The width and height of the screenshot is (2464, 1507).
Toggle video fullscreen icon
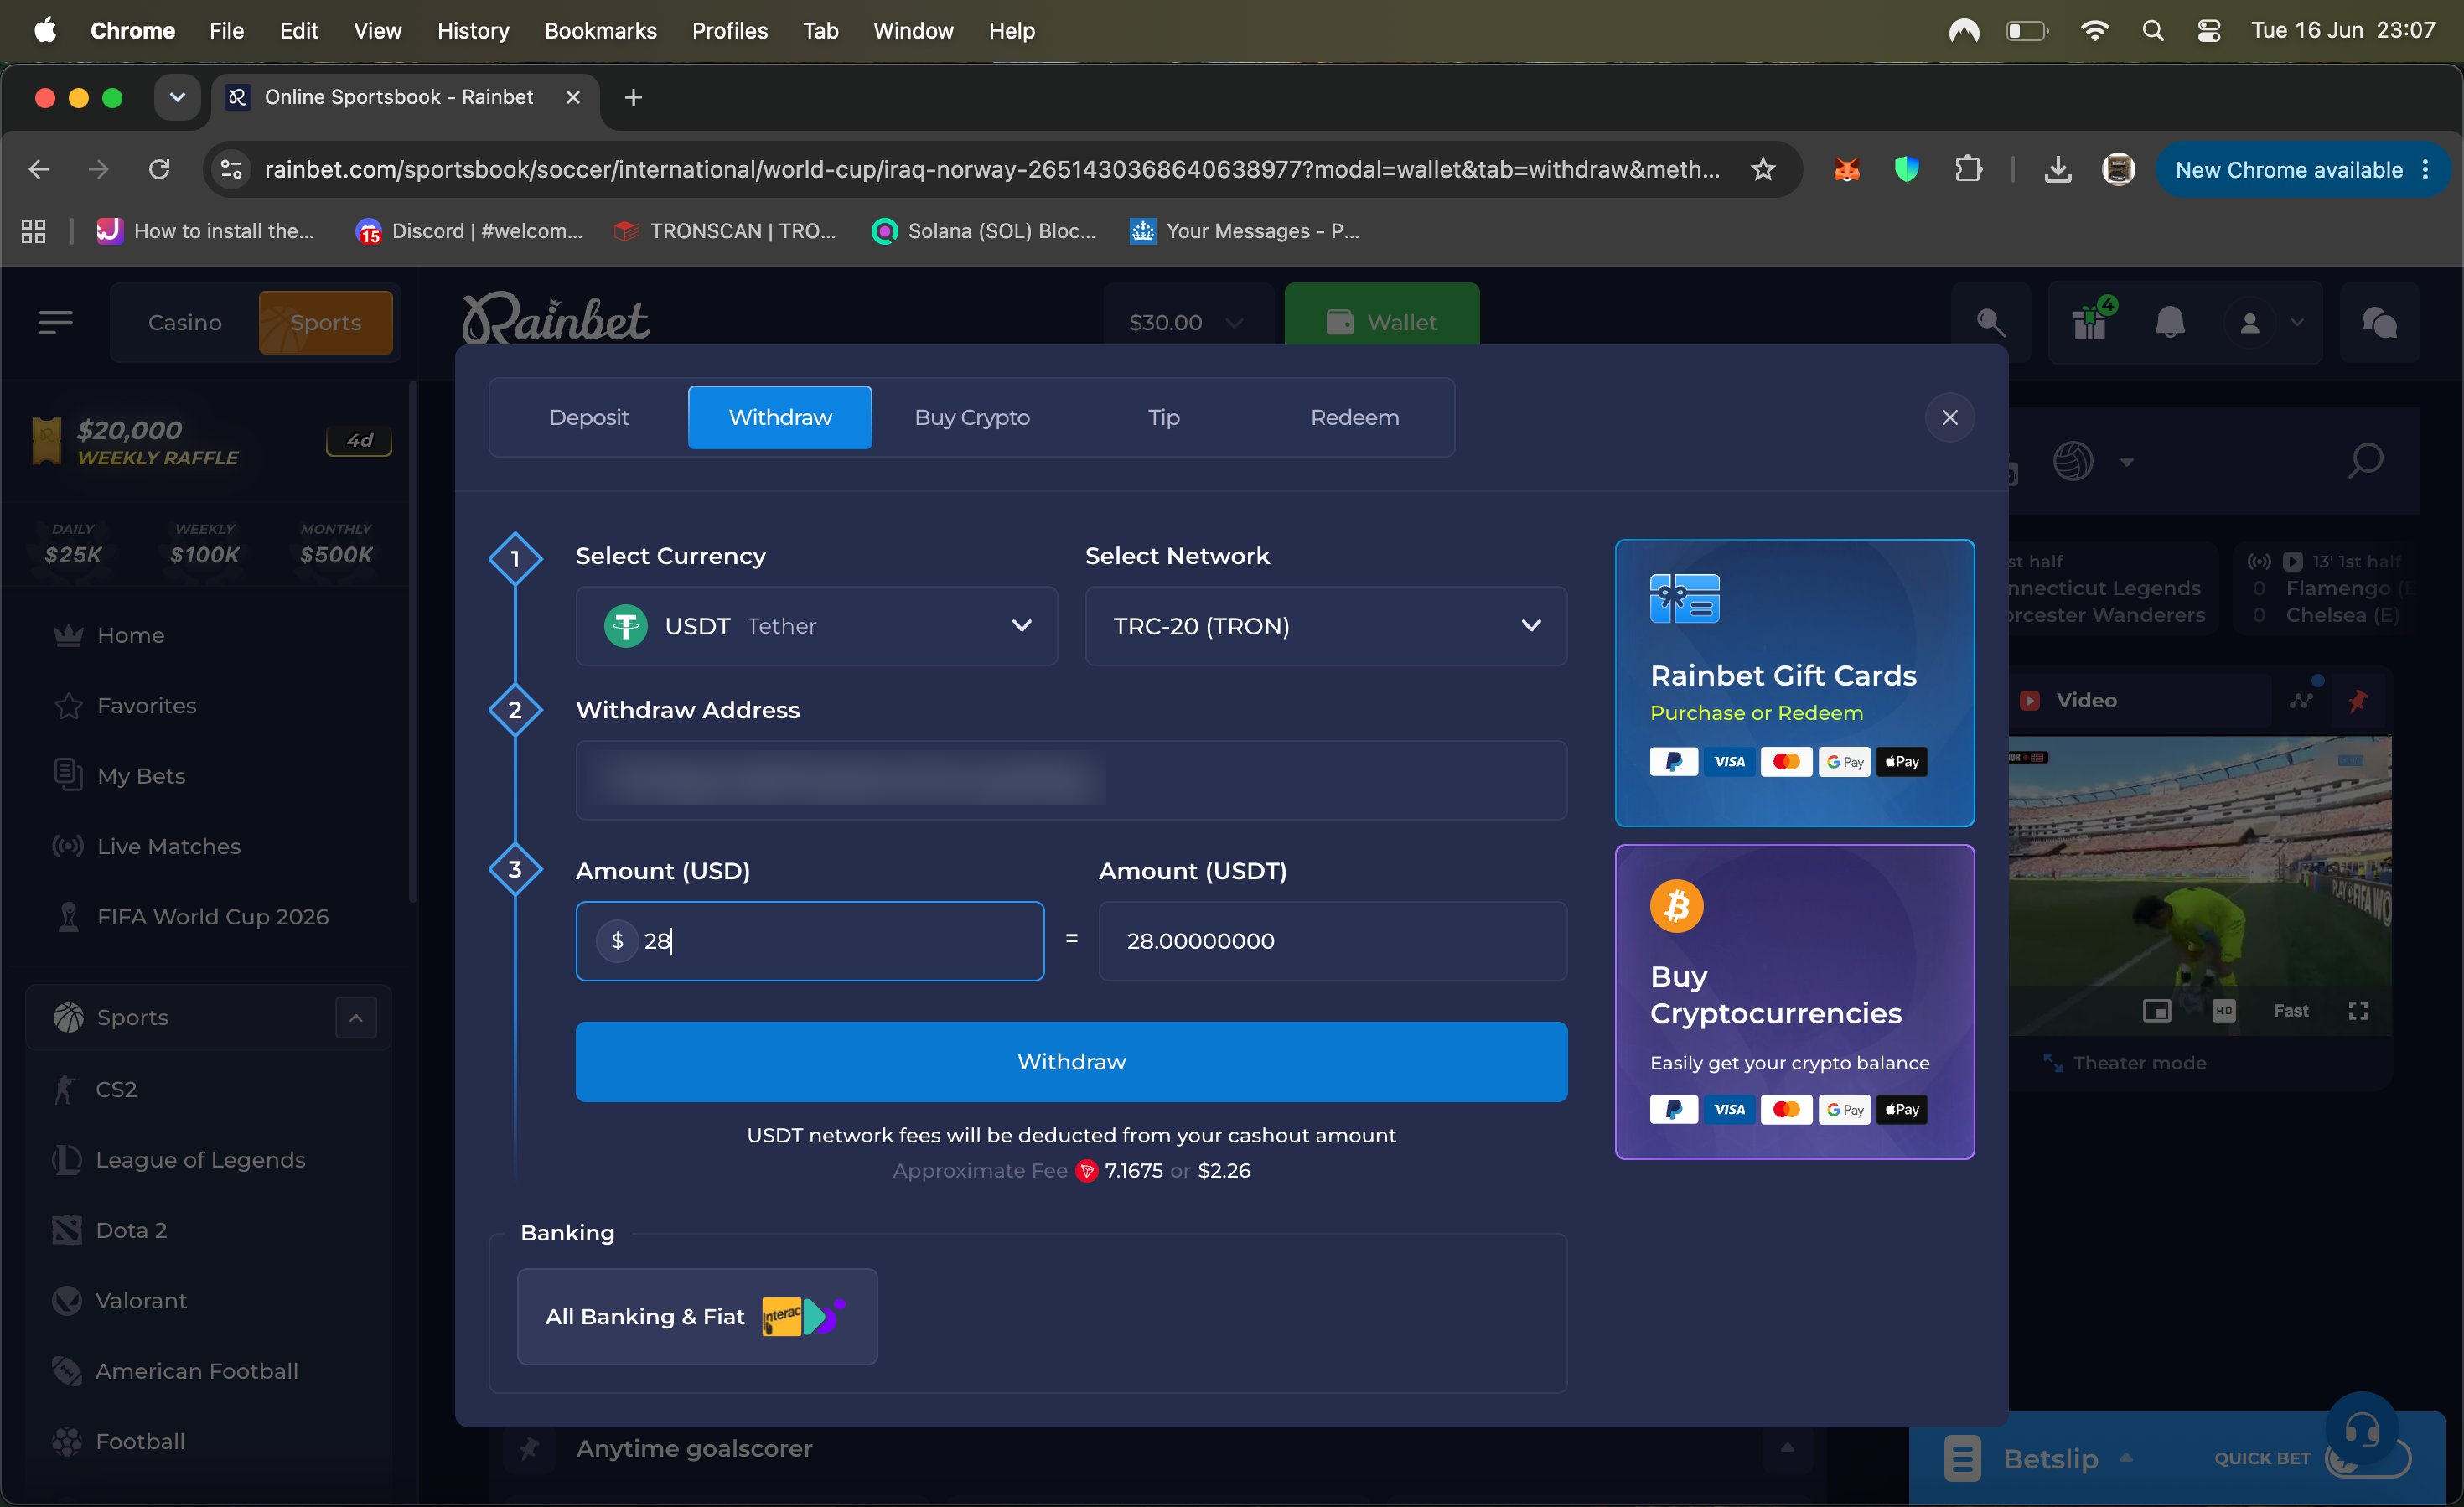tap(2357, 1011)
